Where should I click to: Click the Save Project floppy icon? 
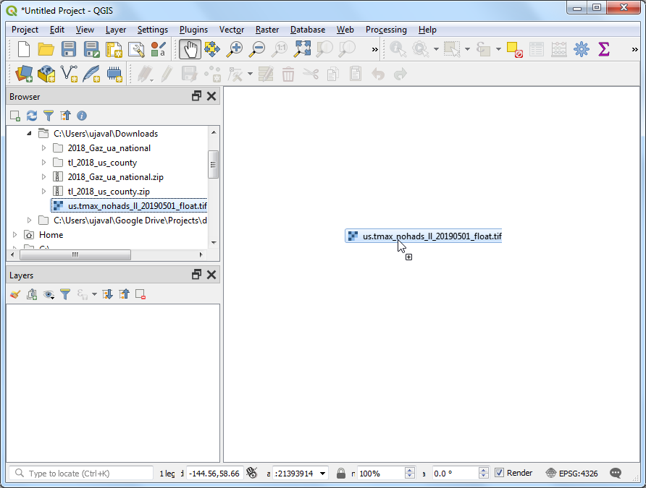(x=69, y=49)
